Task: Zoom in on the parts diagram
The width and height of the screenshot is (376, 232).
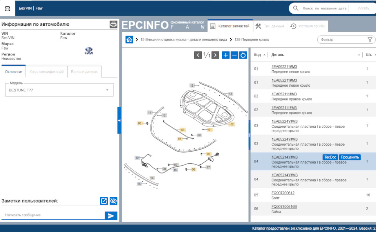Action: [x=226, y=55]
